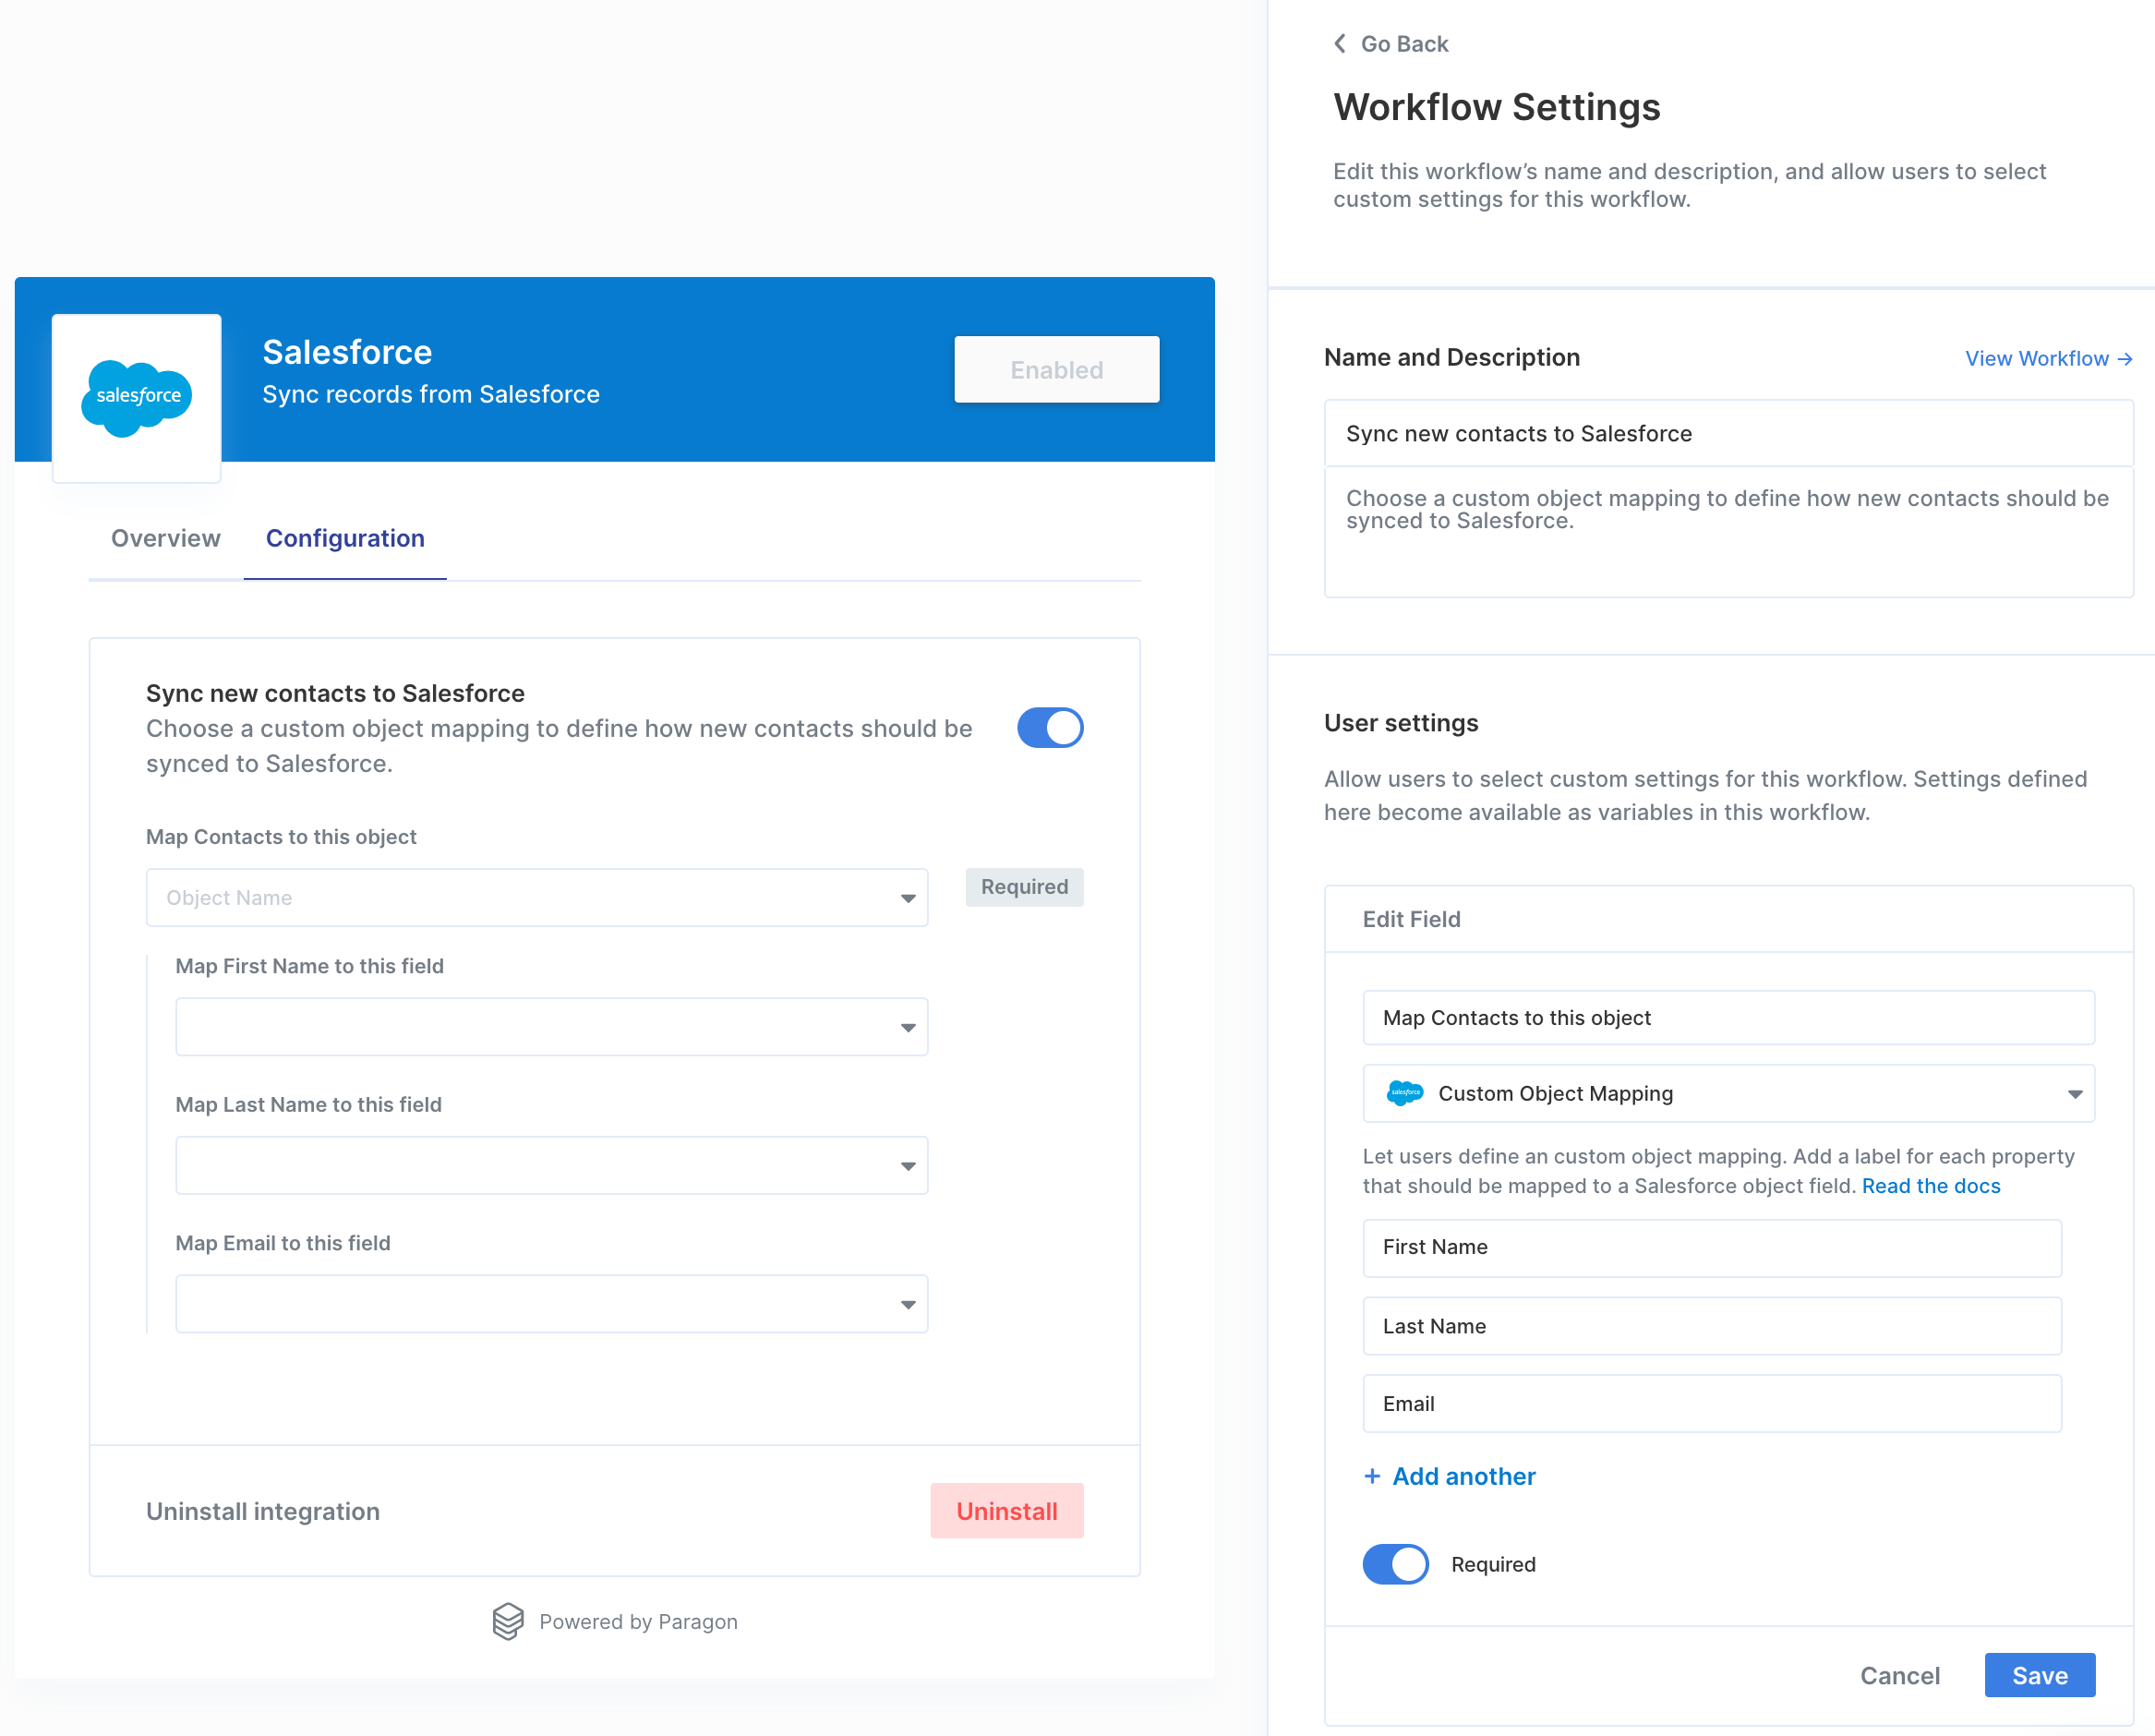
Task: Click the Cancel button
Action: click(x=1899, y=1675)
